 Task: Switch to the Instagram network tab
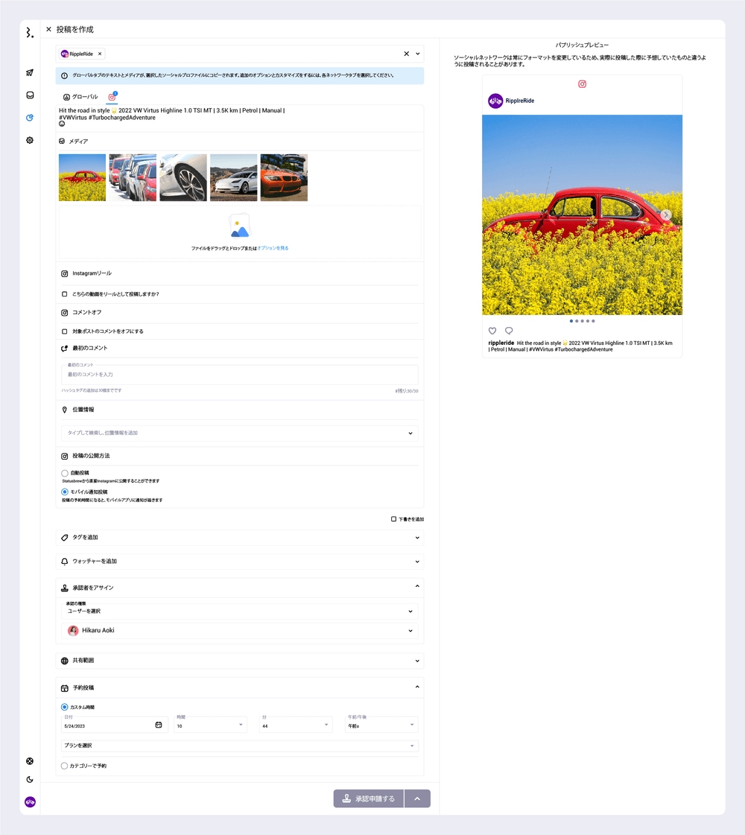point(112,97)
